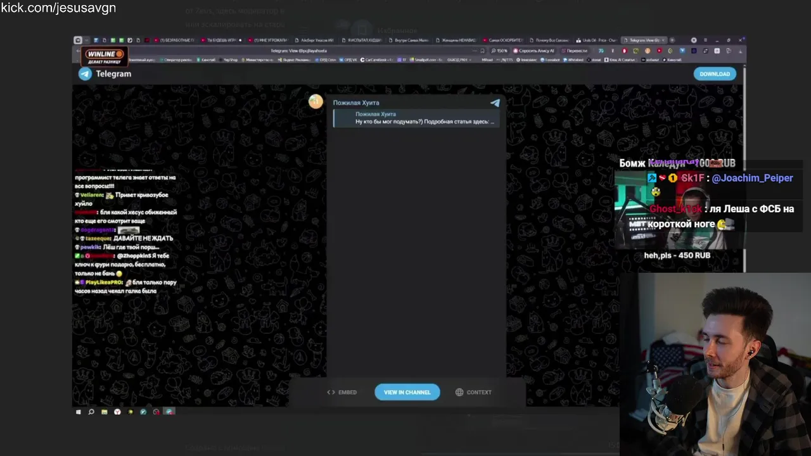Click the Пожилая Хуита channel avatar
Viewport: 811px width, 456px height.
[316, 101]
